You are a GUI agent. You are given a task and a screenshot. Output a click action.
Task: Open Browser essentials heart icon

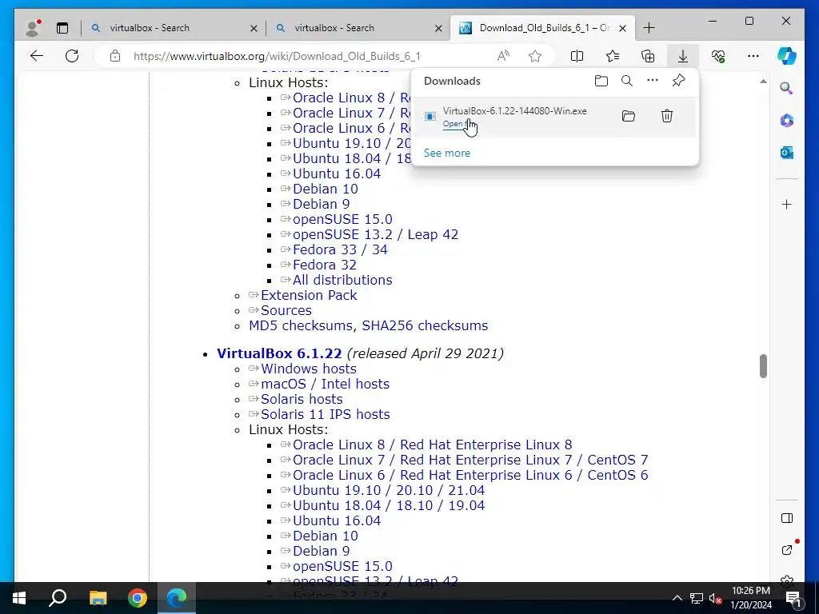coord(718,56)
